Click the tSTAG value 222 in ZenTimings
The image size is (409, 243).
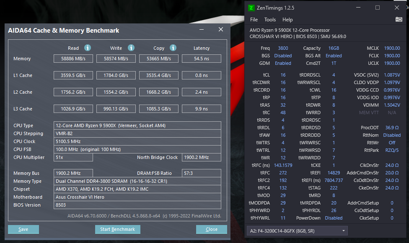coord(334,188)
